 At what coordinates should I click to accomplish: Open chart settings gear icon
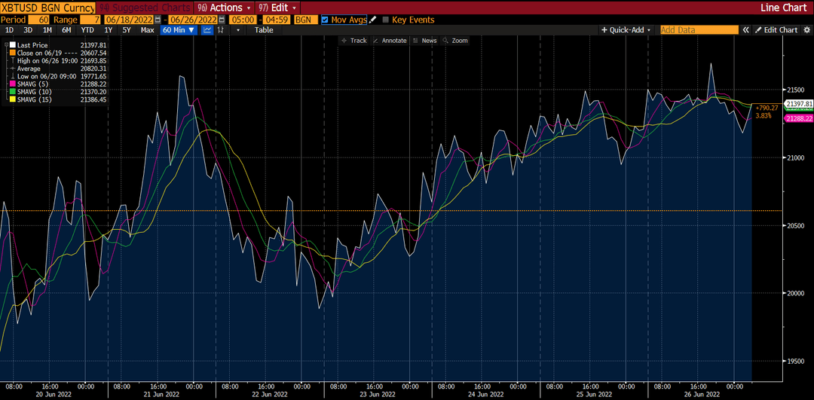pos(806,30)
